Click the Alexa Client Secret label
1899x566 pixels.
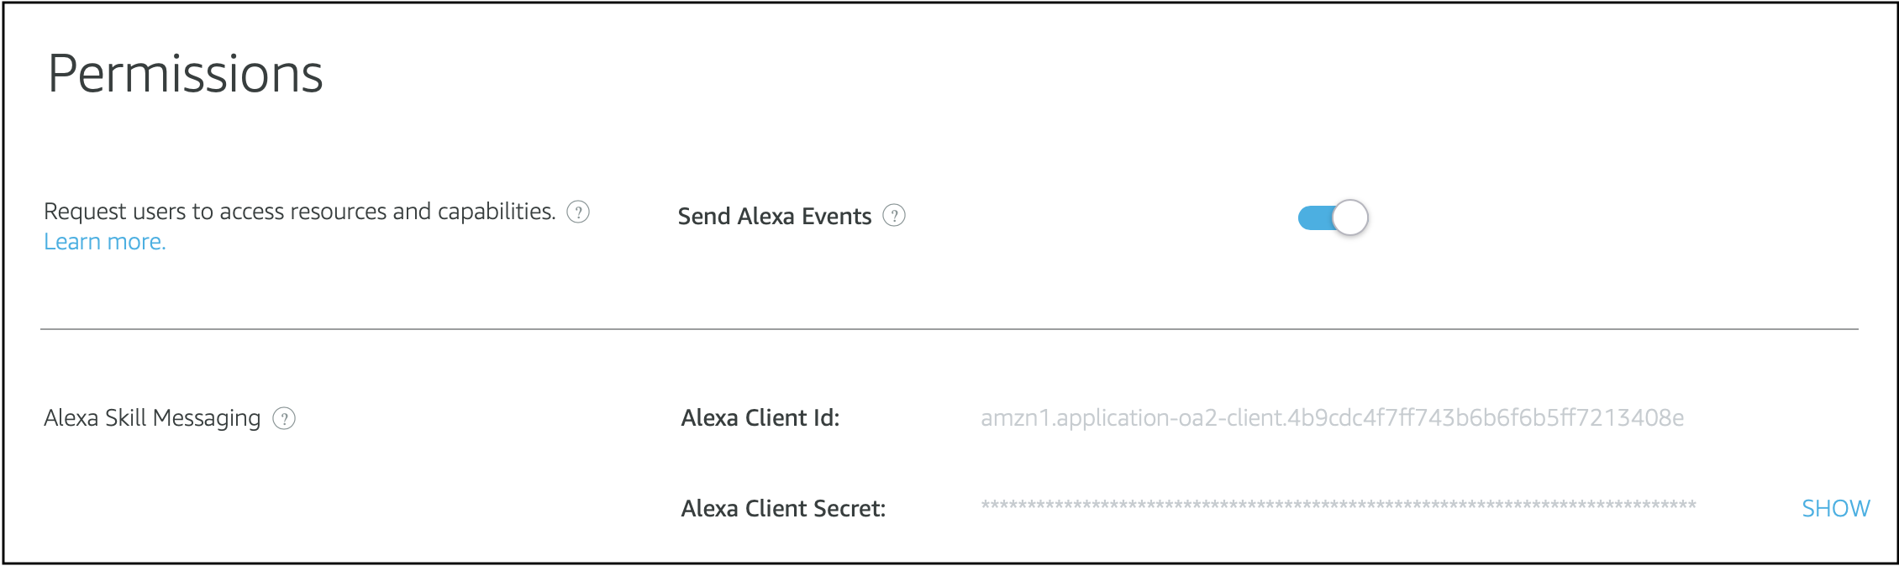point(783,509)
